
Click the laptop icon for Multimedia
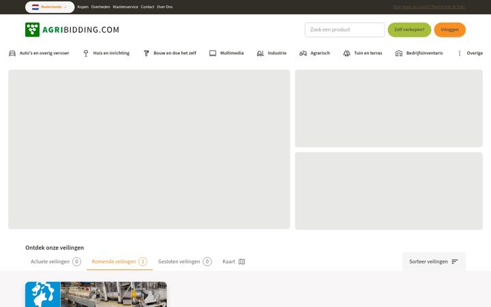213,53
